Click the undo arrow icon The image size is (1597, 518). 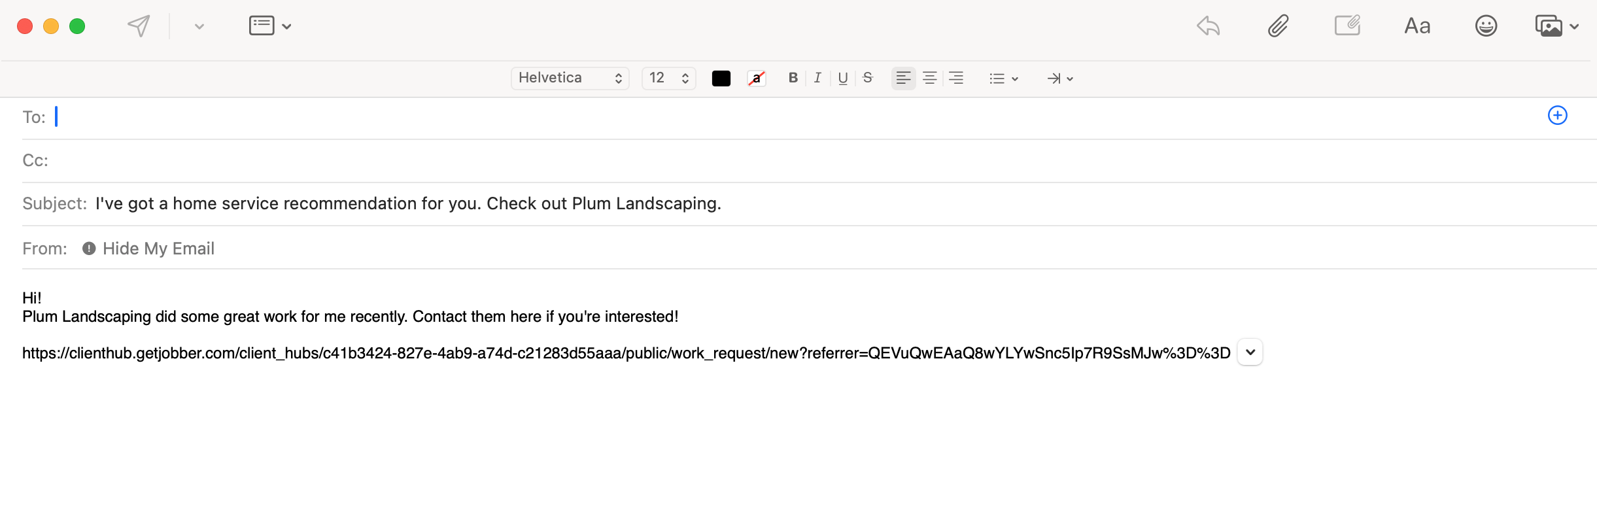click(1209, 26)
